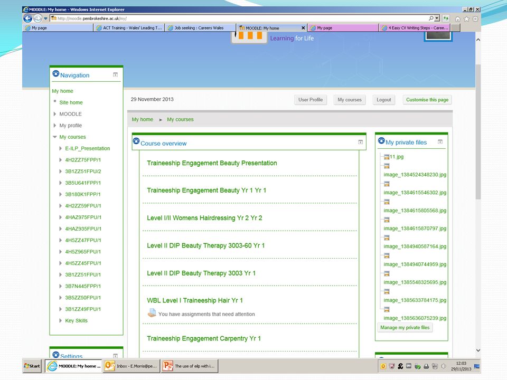Click the User Profile button
This screenshot has height=380, width=507.
point(311,100)
